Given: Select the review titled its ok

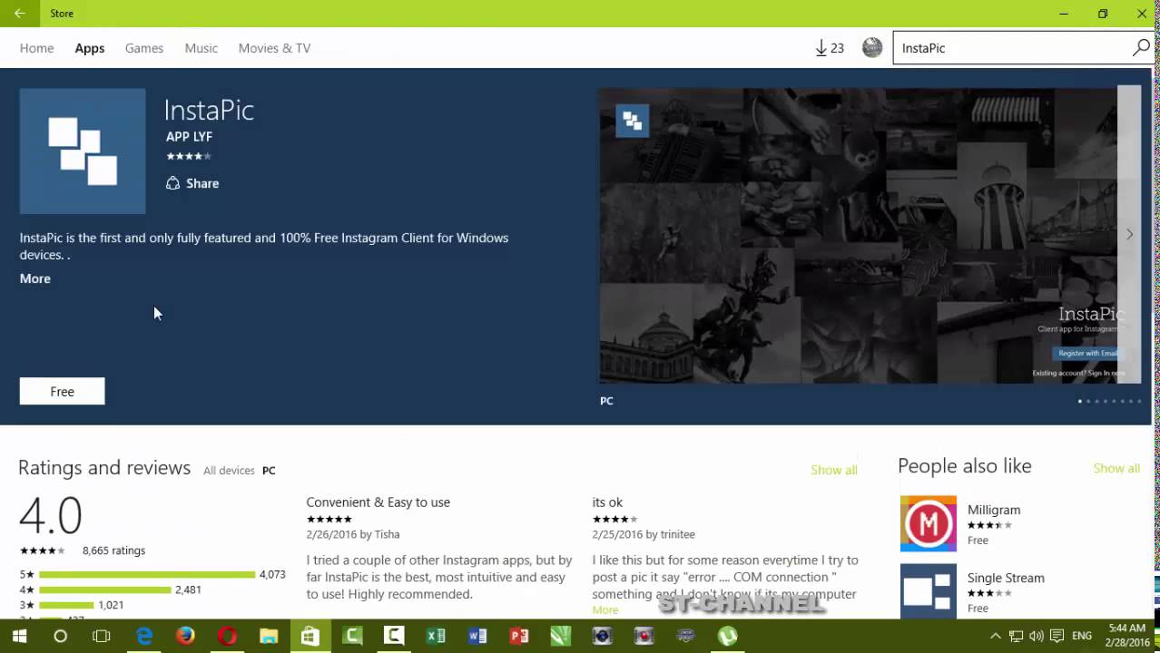Looking at the screenshot, I should pos(607,502).
